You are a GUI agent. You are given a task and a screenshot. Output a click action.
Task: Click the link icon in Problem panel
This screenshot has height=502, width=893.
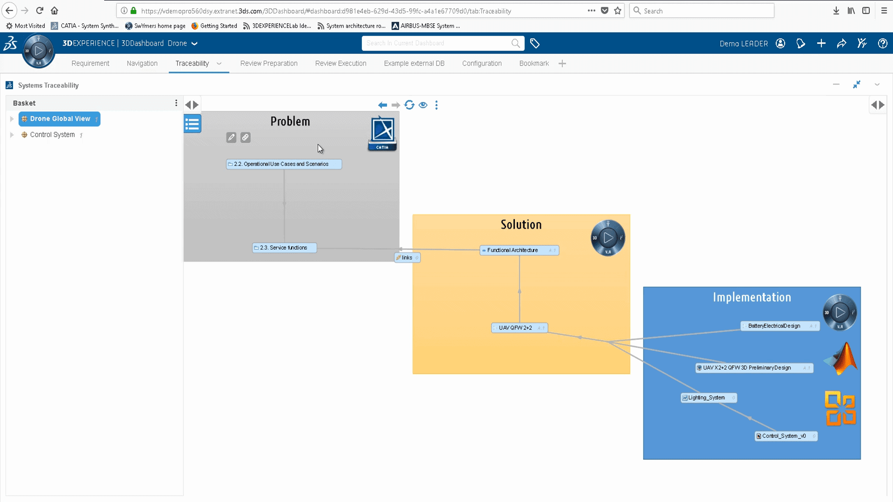245,137
